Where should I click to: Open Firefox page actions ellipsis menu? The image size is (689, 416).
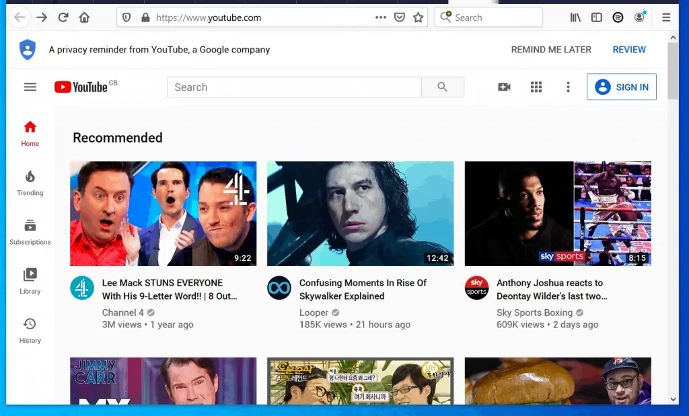coord(381,17)
